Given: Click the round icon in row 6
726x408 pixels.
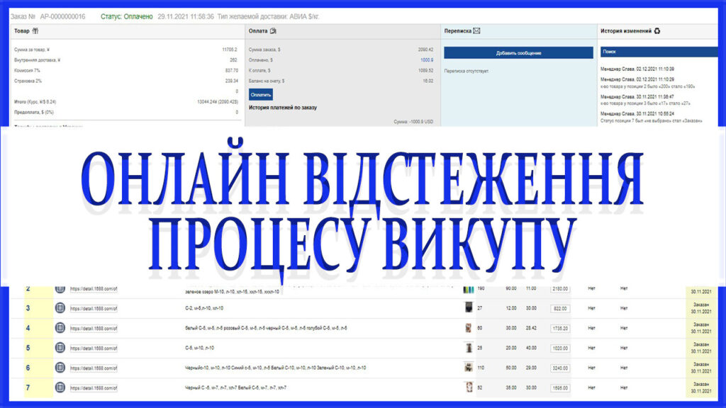Looking at the screenshot, I should pyautogui.click(x=60, y=368).
